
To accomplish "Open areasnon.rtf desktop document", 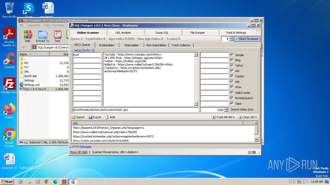I will [x=9, y=161].
